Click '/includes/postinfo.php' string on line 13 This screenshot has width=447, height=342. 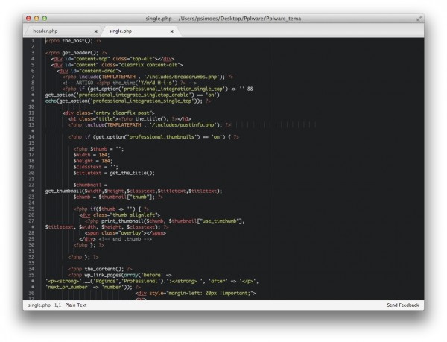(x=183, y=125)
